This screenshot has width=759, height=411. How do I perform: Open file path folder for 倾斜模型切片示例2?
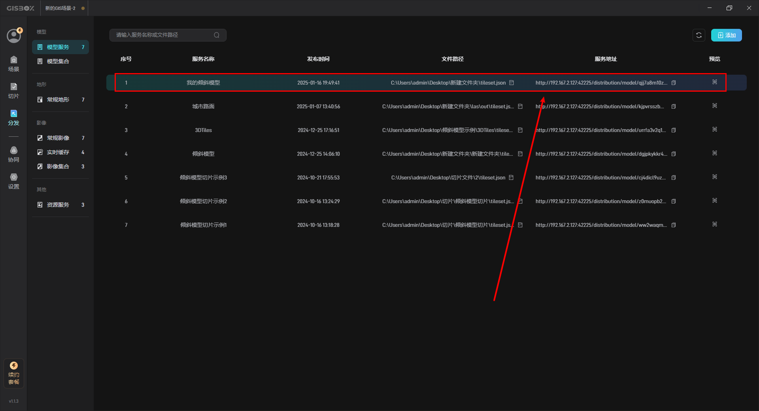pos(520,201)
